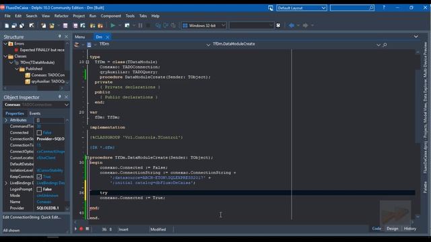The height and width of the screenshot is (242, 431).
Task: Click the IDE Insight search magnifier
Action: 371,8
